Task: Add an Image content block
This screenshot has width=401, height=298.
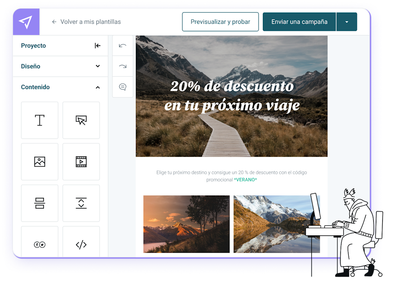Action: (40, 162)
